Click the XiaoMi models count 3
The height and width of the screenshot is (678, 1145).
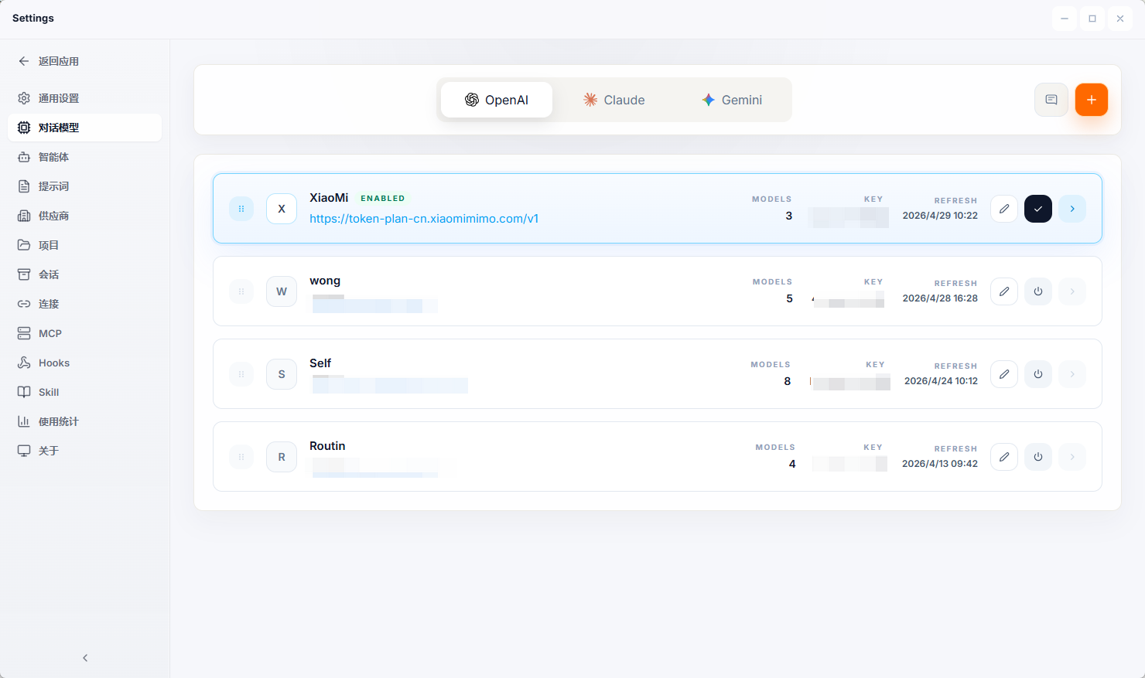tap(789, 216)
